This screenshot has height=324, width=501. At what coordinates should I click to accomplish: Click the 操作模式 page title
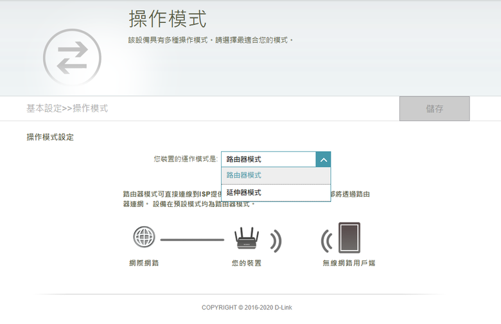click(x=168, y=19)
